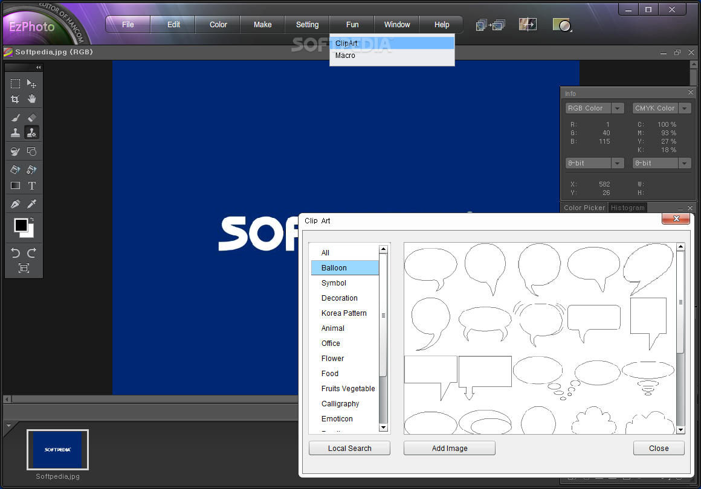Viewport: 701px width, 489px height.
Task: Expand the thumbnail strip triangle arrow
Action: (x=8, y=426)
